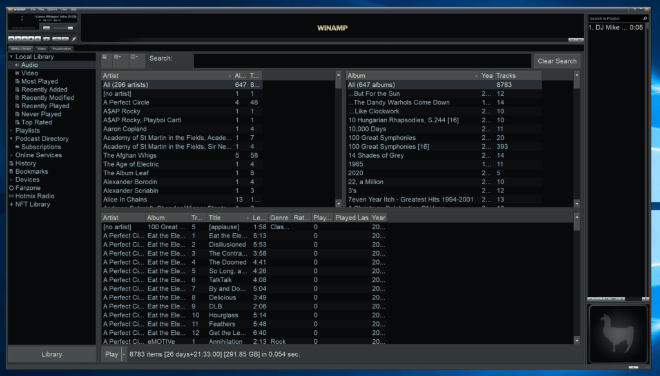Click the Stop playback button
The height and width of the screenshot is (376, 660).
click(x=30, y=39)
